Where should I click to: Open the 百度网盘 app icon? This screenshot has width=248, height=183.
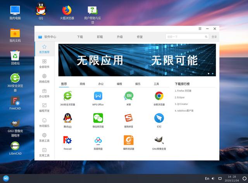(98, 140)
